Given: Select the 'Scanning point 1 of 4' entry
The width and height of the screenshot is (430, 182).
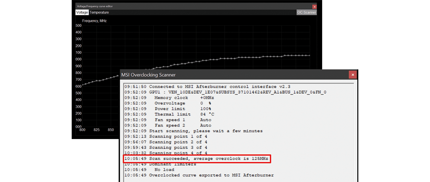Looking at the screenshot, I should pos(166,136).
